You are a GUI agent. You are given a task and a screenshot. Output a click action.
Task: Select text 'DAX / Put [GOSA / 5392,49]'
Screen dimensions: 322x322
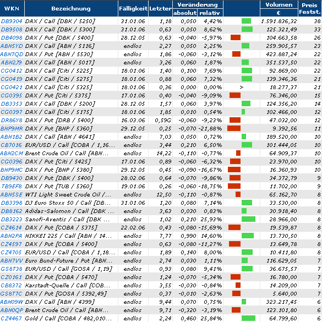tap(66, 294)
